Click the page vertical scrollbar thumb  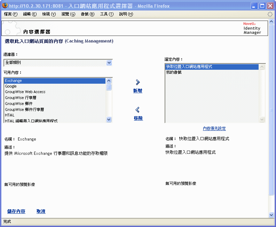point(271,110)
